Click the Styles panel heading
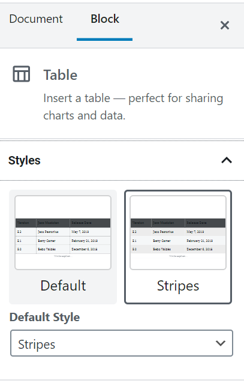The width and height of the screenshot is (244, 383). point(25,160)
